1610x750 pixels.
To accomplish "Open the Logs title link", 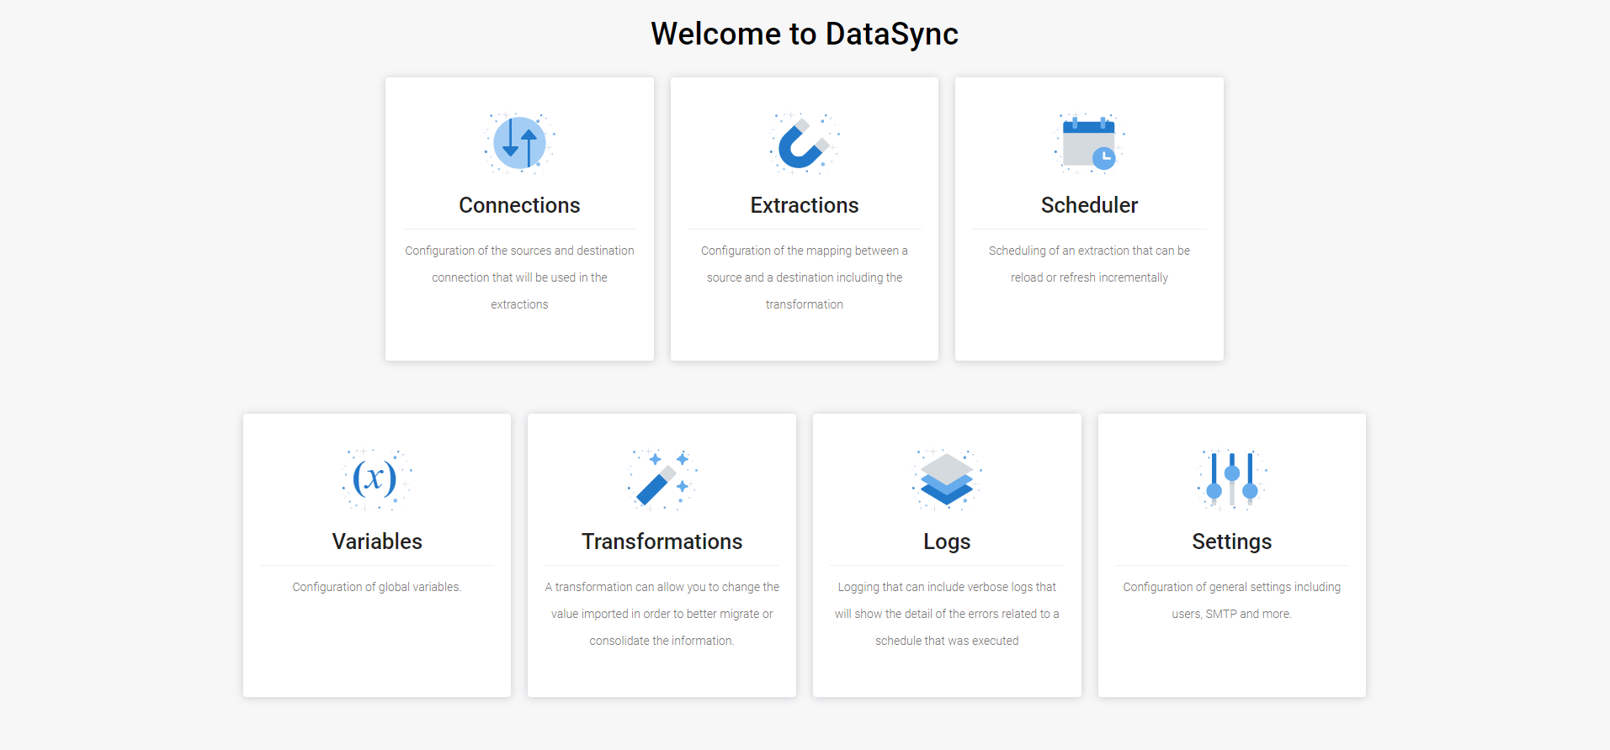I will pyautogui.click(x=947, y=542).
